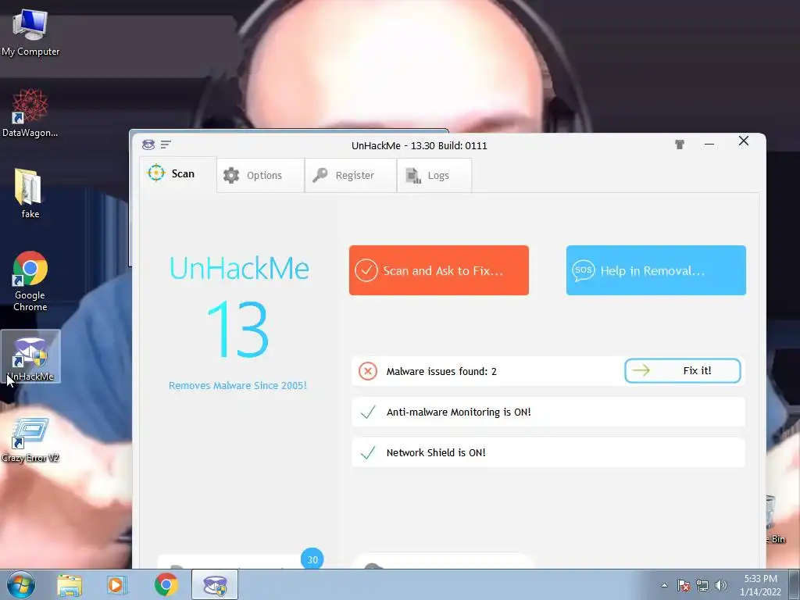Click Help in Removal button
This screenshot has width=800, height=600.
655,270
